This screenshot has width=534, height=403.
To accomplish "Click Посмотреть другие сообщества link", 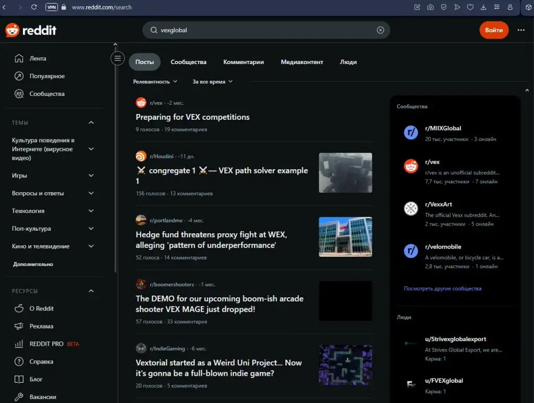I will pyautogui.click(x=442, y=288).
